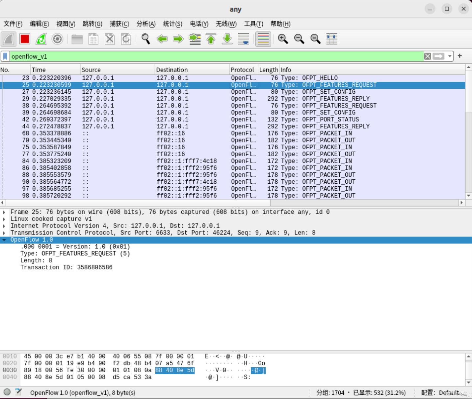Open the 视图(V) menu

coord(66,24)
